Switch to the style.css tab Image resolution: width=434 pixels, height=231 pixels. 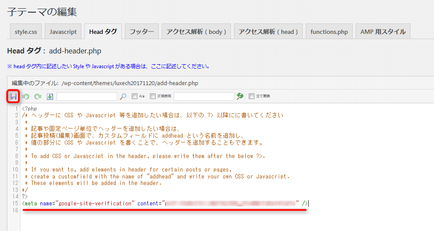click(26, 32)
